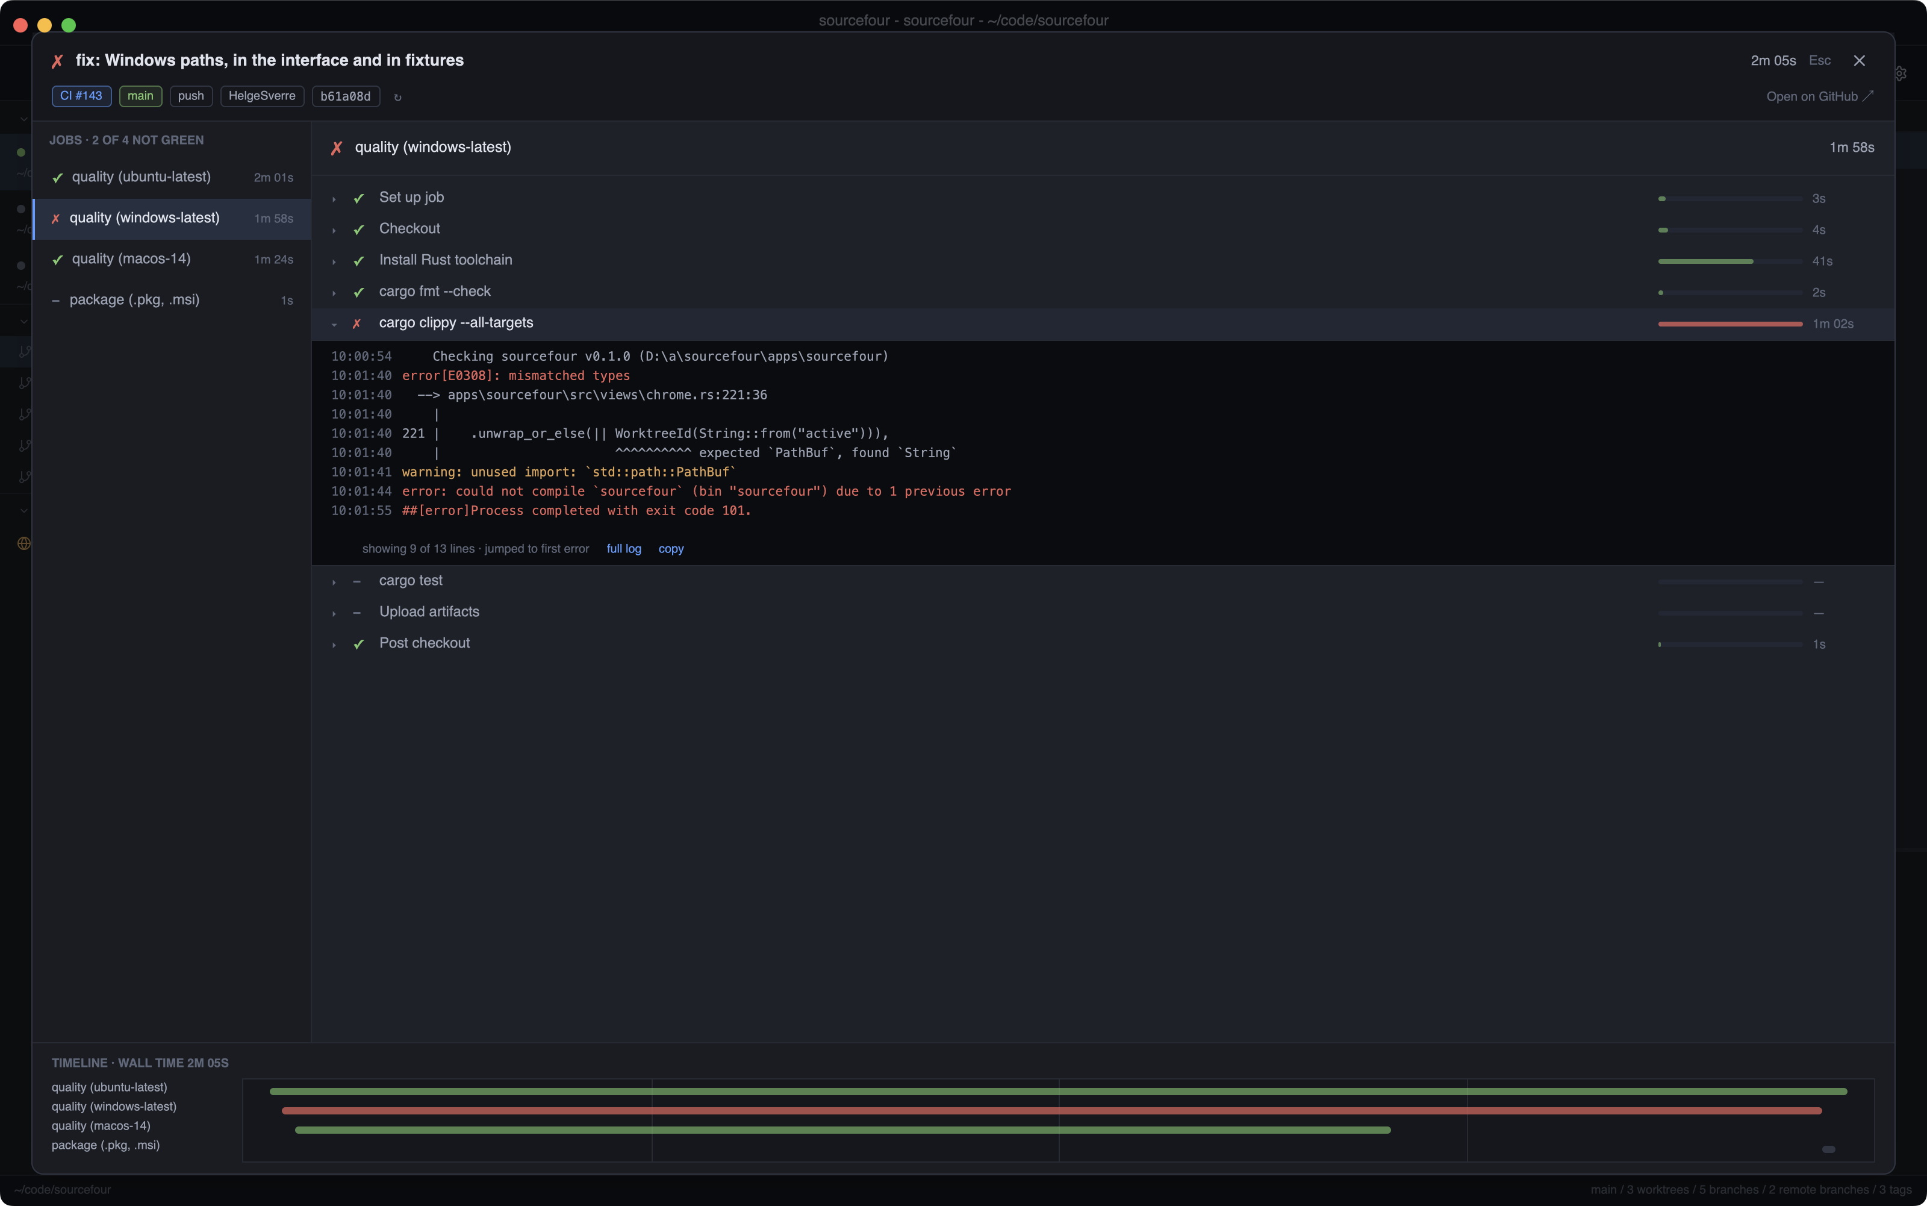This screenshot has width=1927, height=1206.
Task: Click the red X on cargo clippy step
Action: tap(356, 323)
